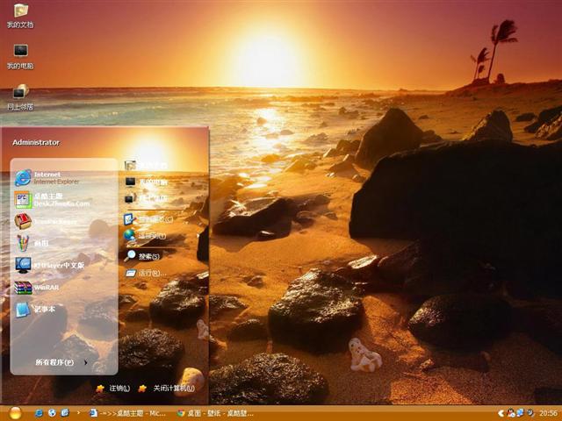
Task: Switch to the 桌酷主题 taskbar window
Action: (127, 412)
